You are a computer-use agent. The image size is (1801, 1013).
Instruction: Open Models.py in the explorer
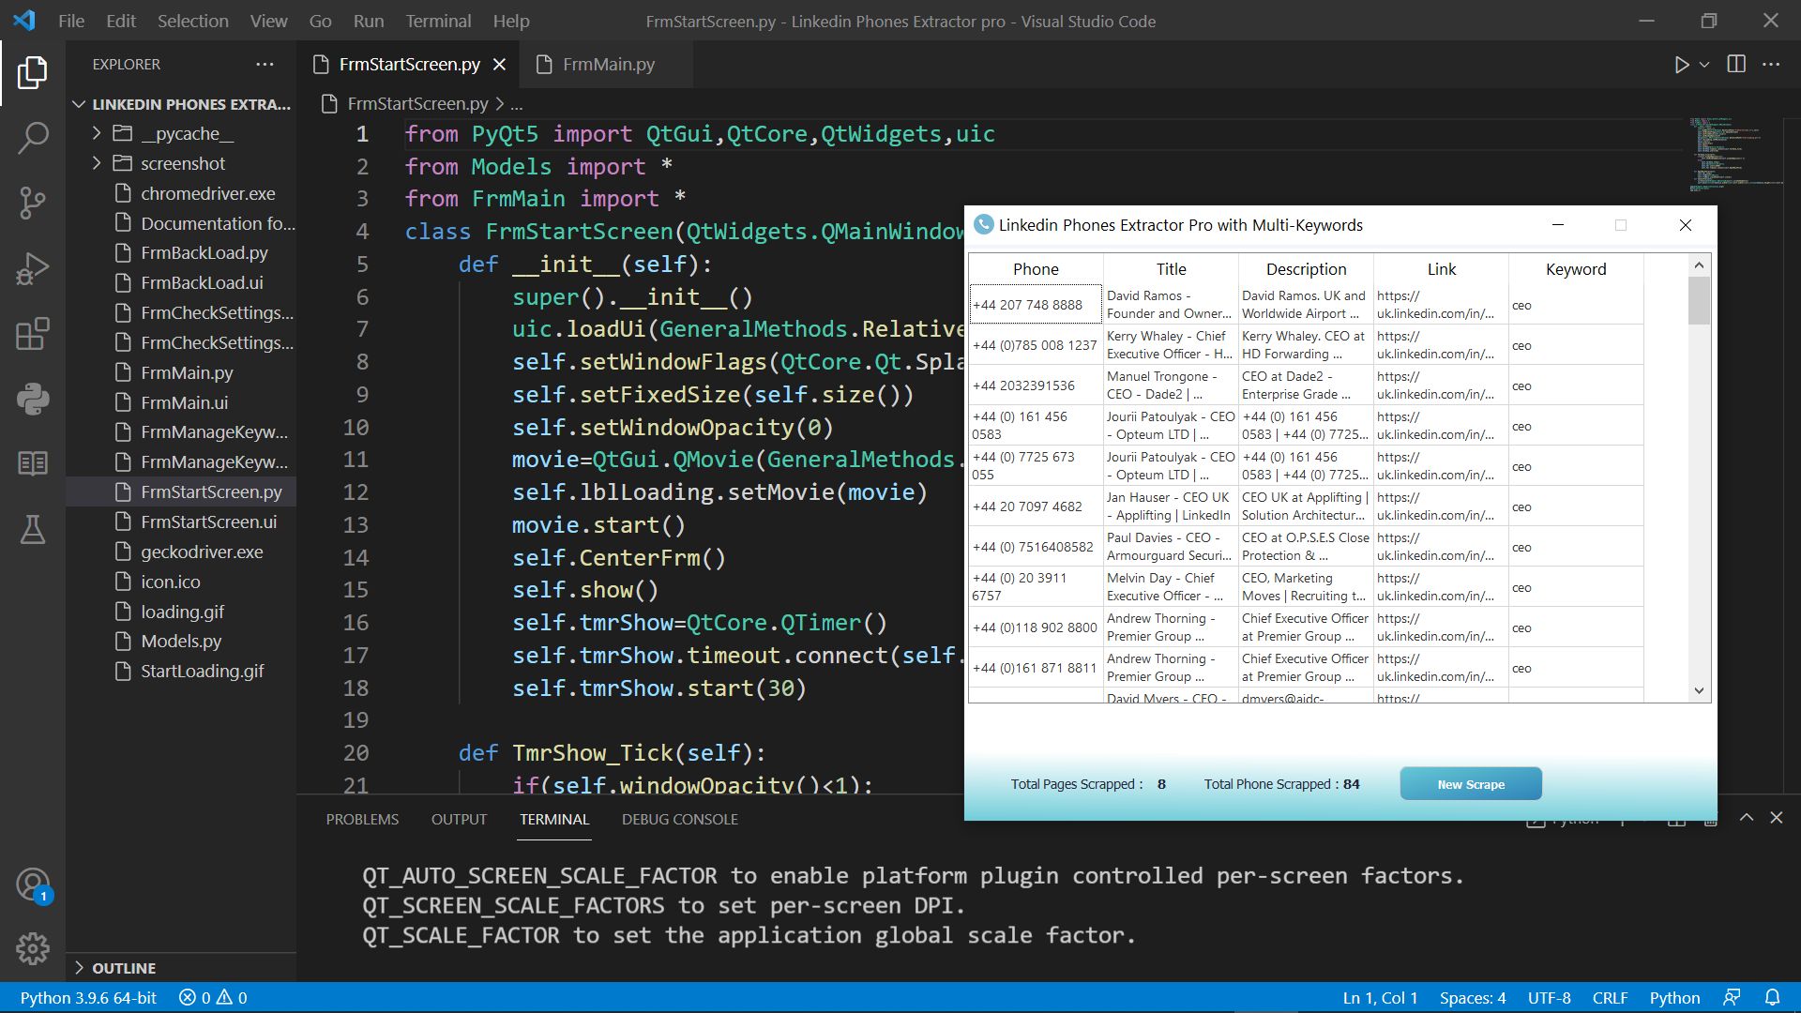pos(181,642)
